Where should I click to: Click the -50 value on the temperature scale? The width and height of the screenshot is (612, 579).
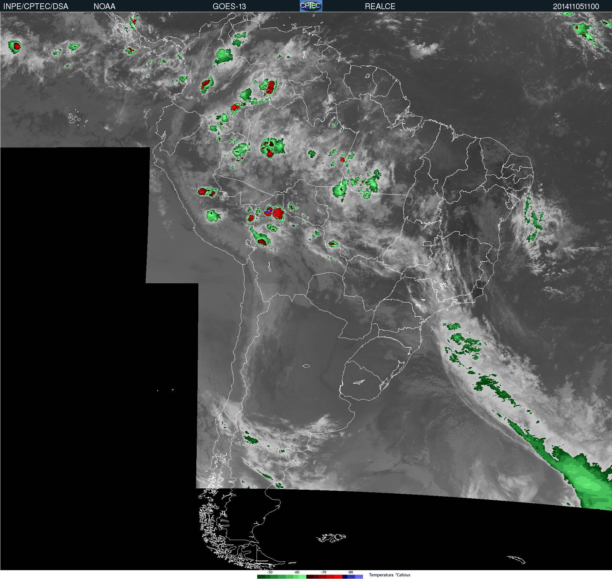(270, 572)
